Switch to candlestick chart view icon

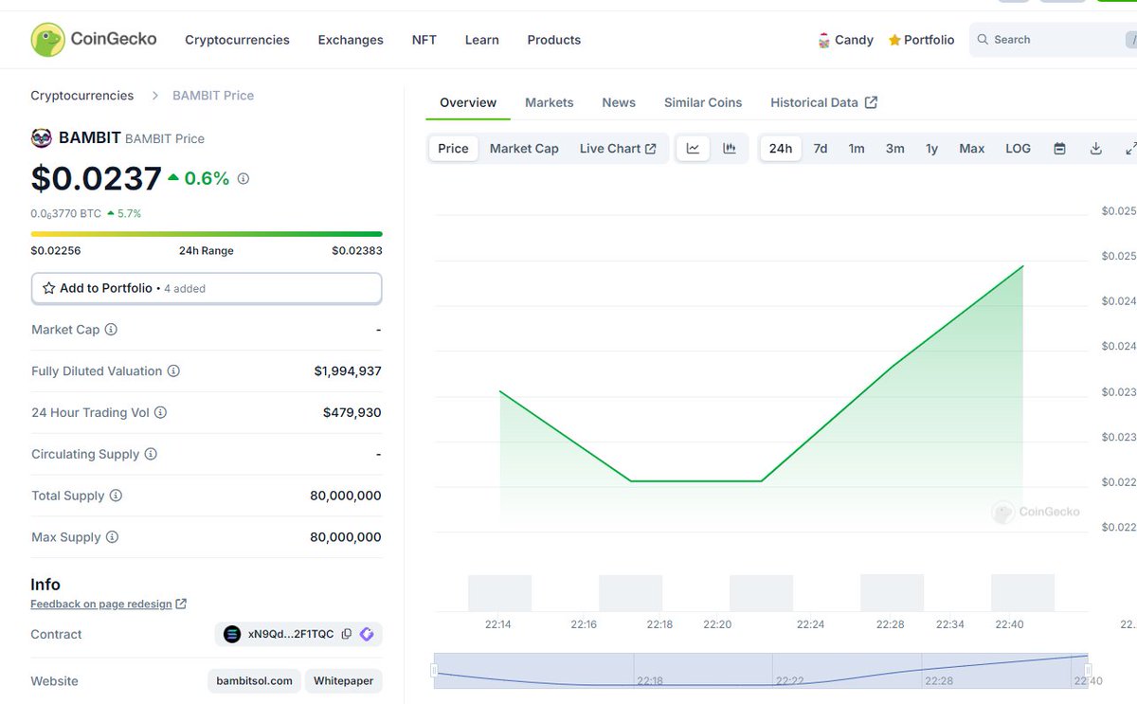coord(730,149)
